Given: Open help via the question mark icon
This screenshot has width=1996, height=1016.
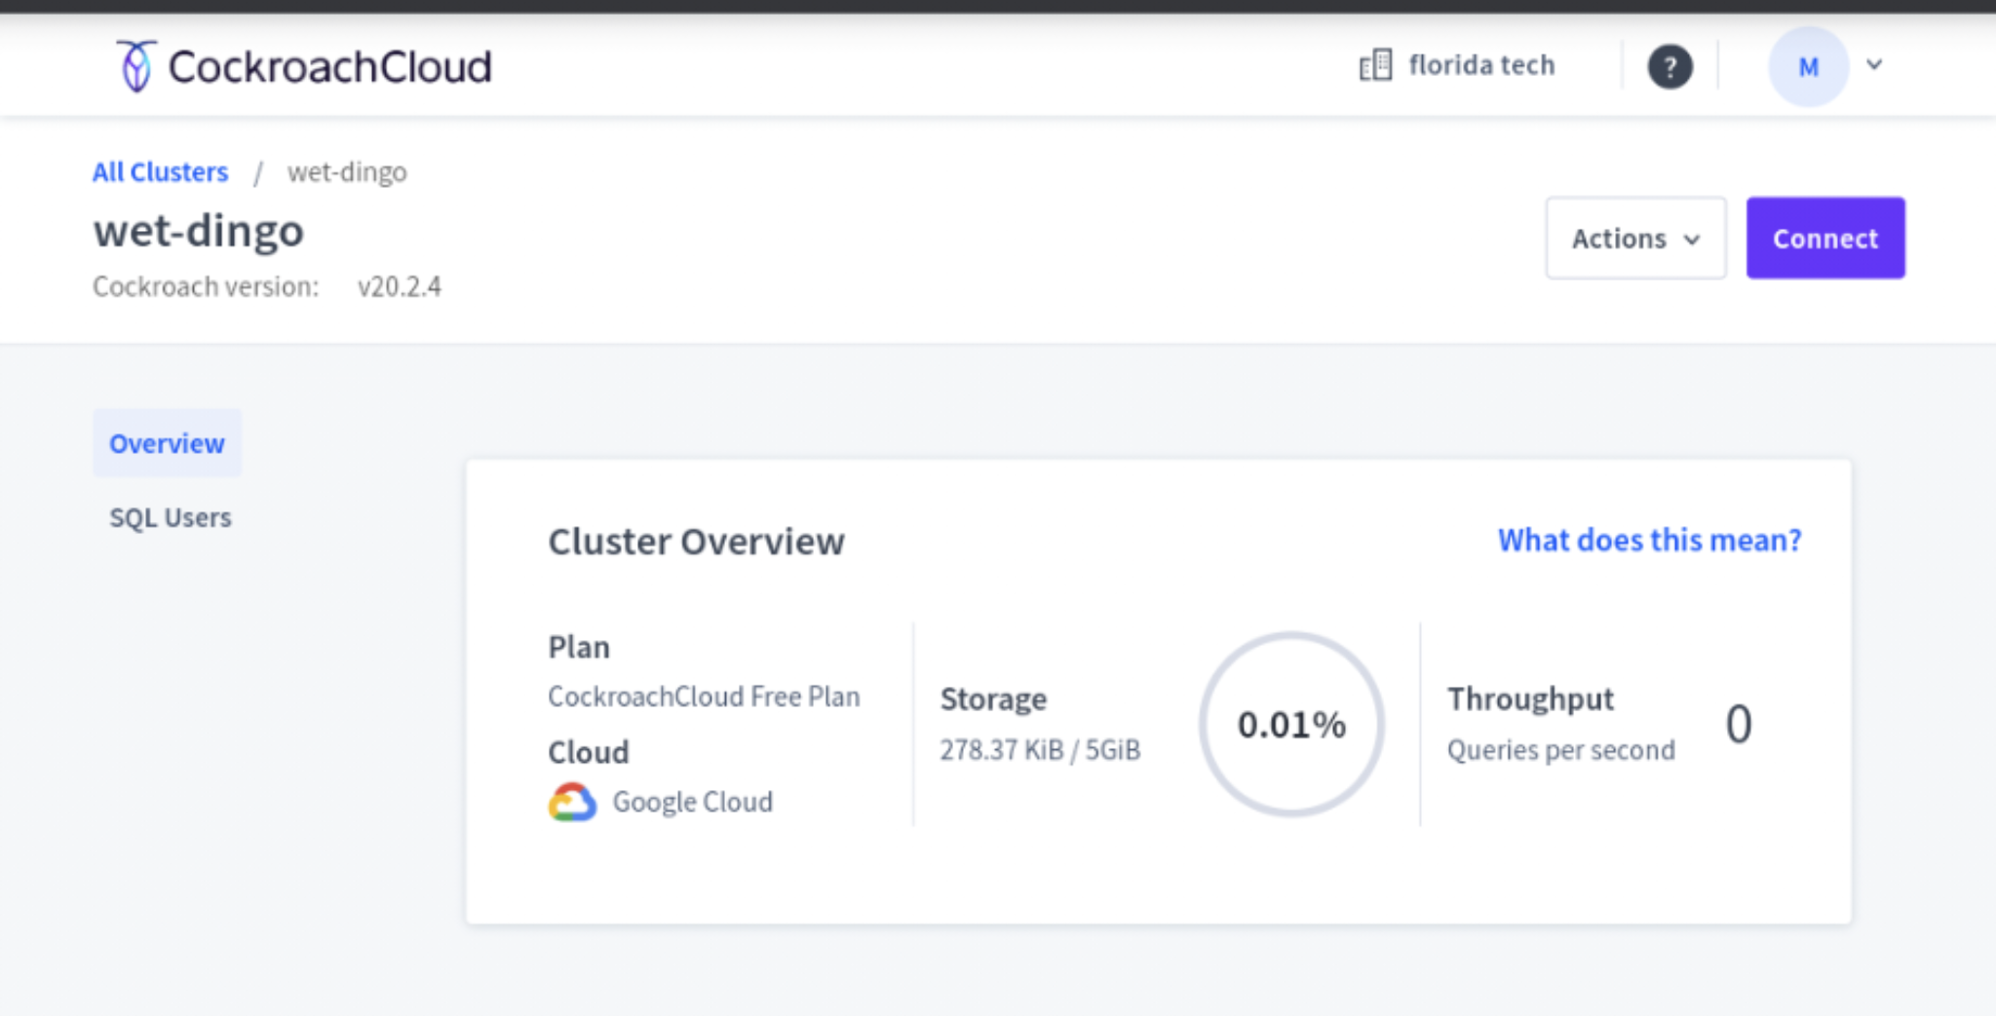Looking at the screenshot, I should [1670, 66].
